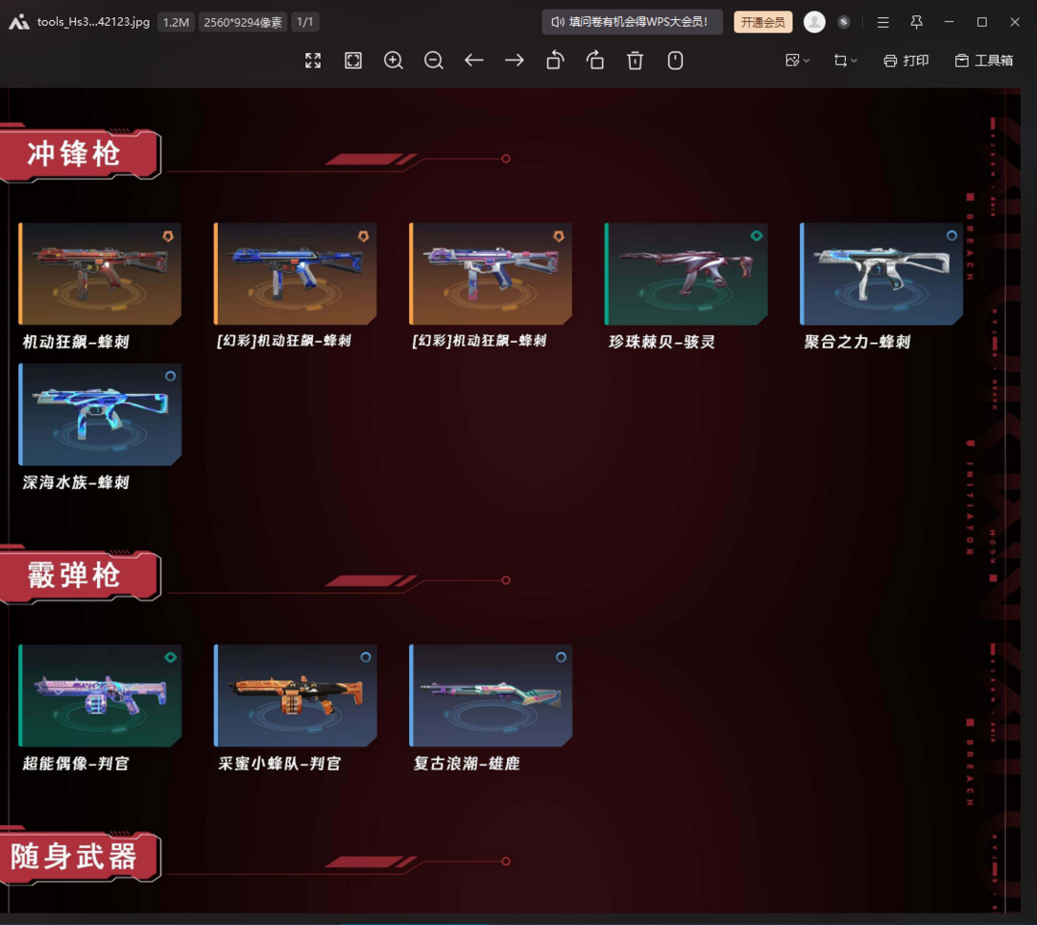Image resolution: width=1037 pixels, height=925 pixels.
Task: Click the hexagon skin icon in title bar
Action: [843, 22]
